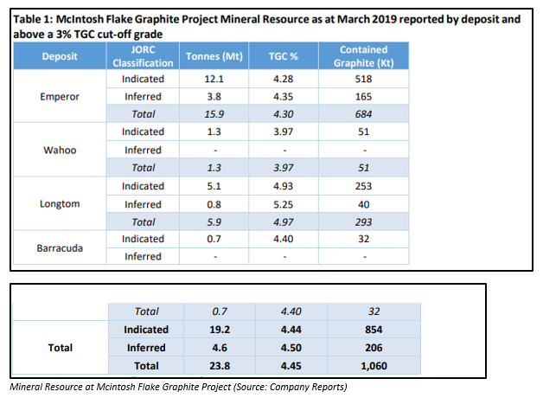The height and width of the screenshot is (398, 543).
Task: Click grand total TGC 4.45
Action: click(291, 366)
